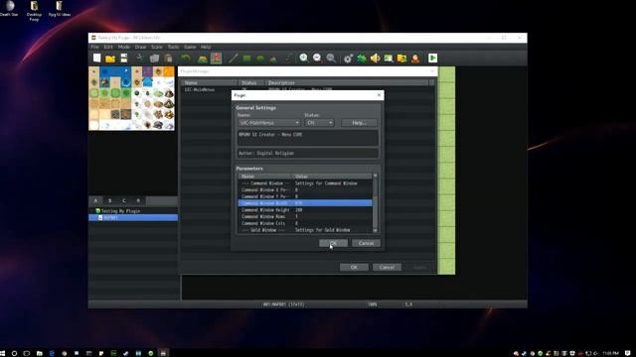Select the Command Window Rows parameter row
The width and height of the screenshot is (636, 357).
pyautogui.click(x=305, y=216)
